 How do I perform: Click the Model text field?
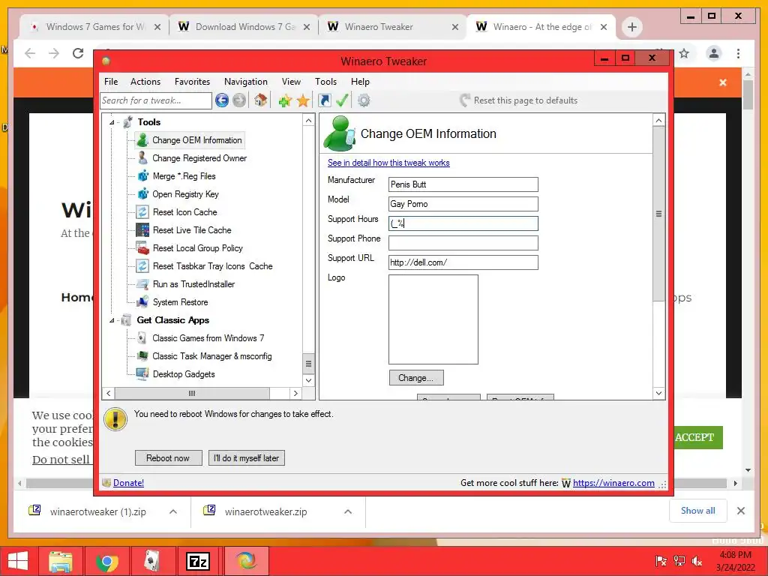[463, 204]
